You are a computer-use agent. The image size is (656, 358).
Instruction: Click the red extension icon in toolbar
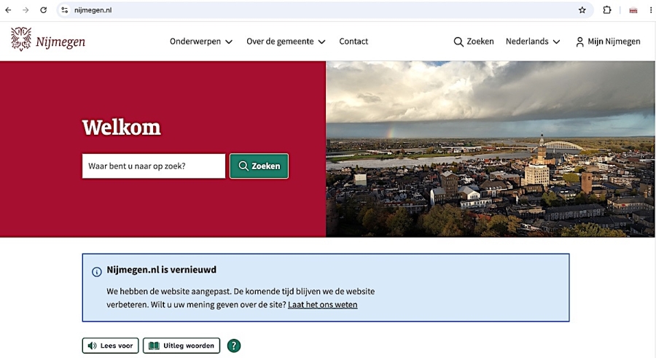(x=633, y=10)
